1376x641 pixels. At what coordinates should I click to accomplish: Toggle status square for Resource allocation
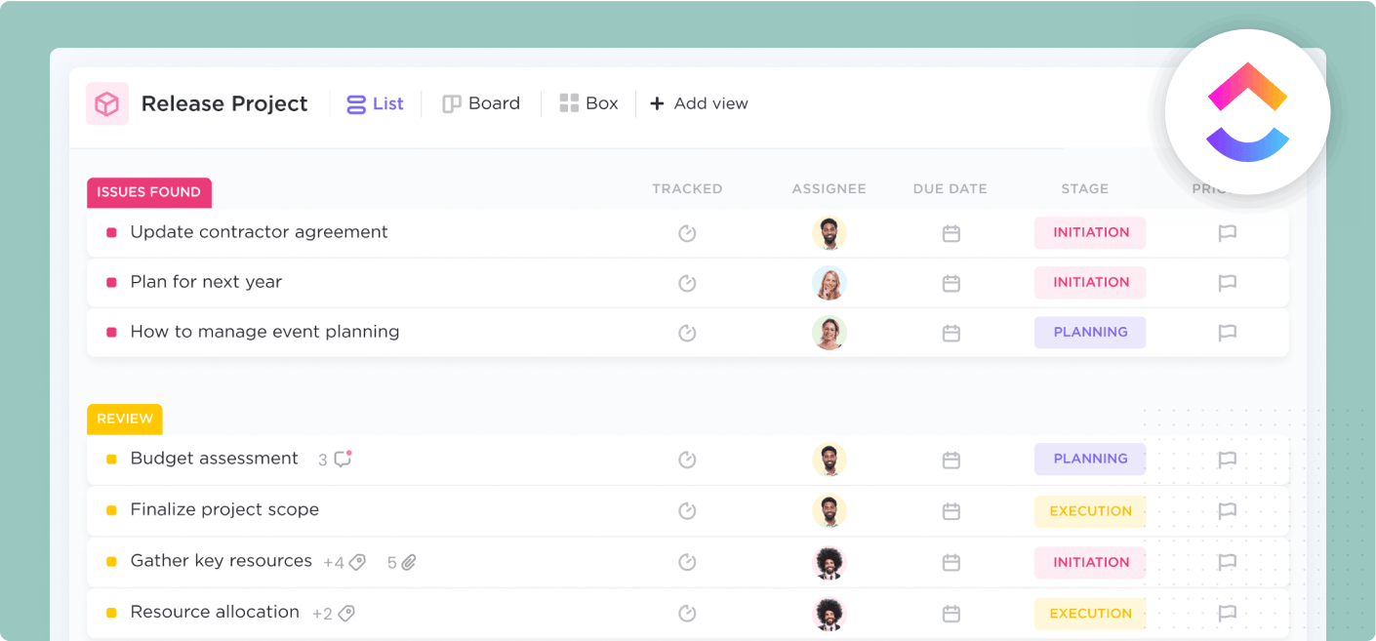click(x=111, y=613)
